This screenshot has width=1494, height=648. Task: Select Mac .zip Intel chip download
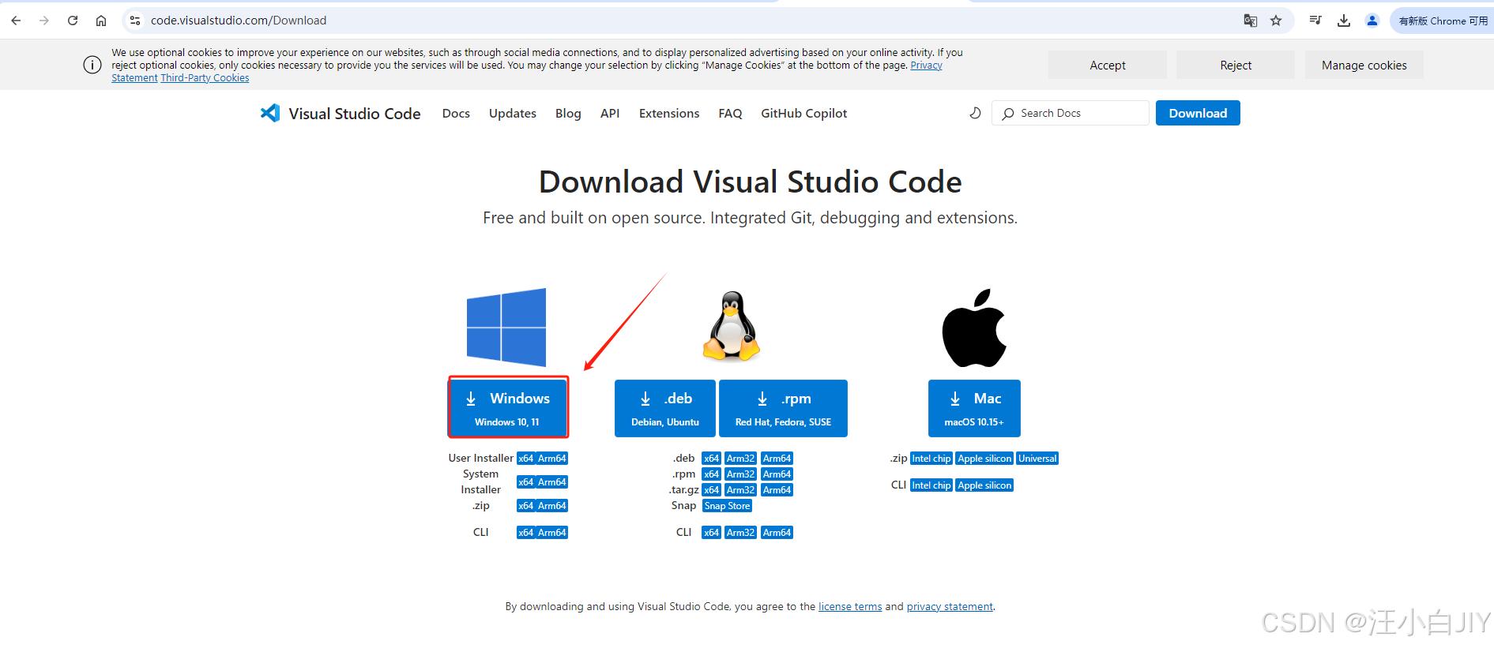[x=931, y=459]
